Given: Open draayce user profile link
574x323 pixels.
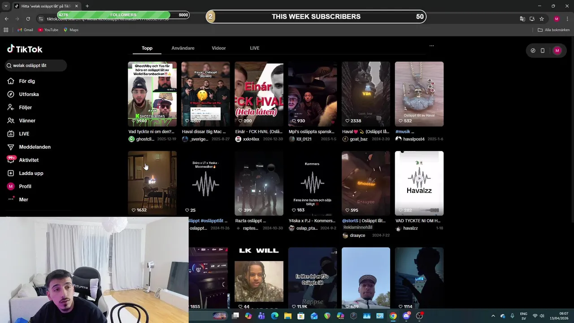Looking at the screenshot, I should (357, 236).
